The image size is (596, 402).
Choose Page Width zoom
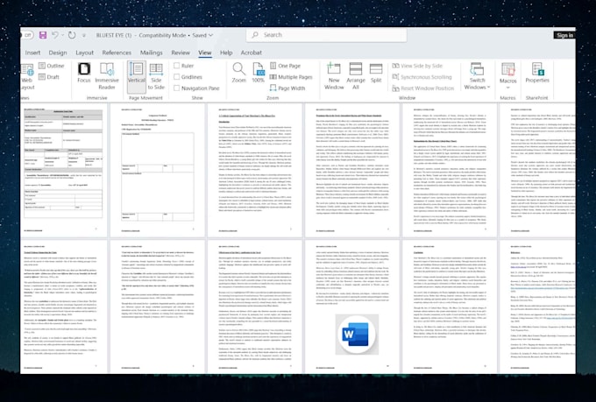(287, 88)
